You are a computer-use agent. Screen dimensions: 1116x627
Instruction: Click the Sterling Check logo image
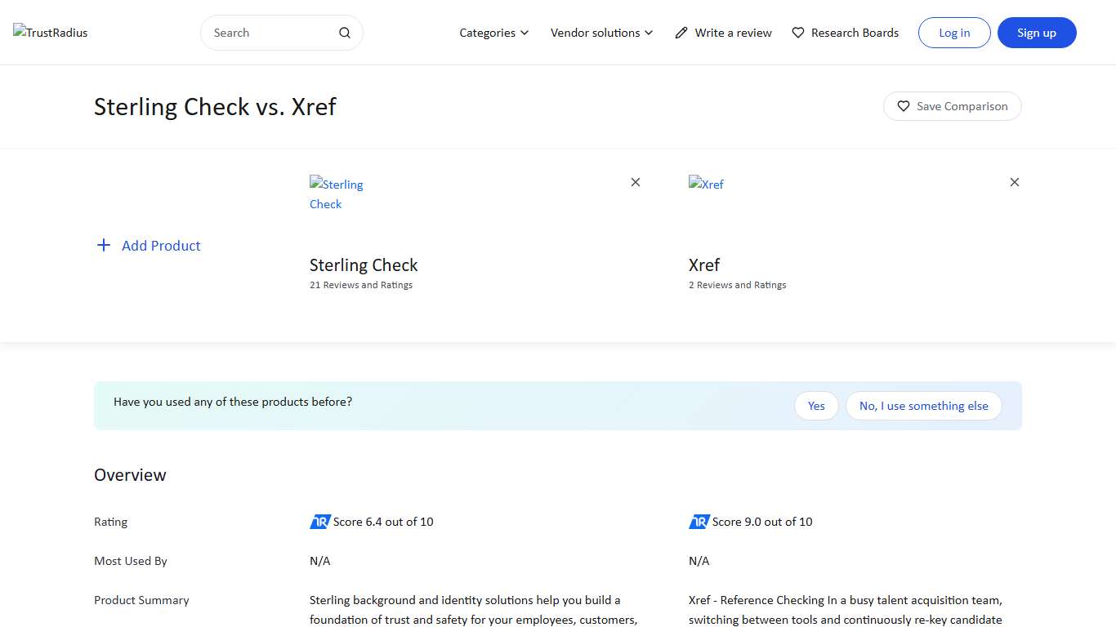tap(337, 194)
